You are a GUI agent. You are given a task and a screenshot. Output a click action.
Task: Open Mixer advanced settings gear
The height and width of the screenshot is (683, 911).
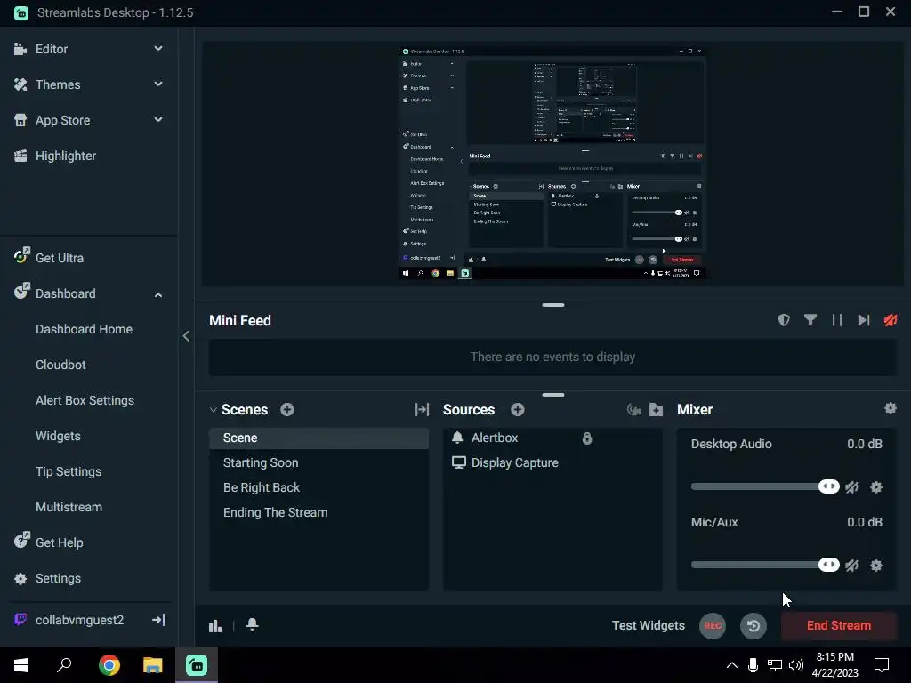click(890, 408)
